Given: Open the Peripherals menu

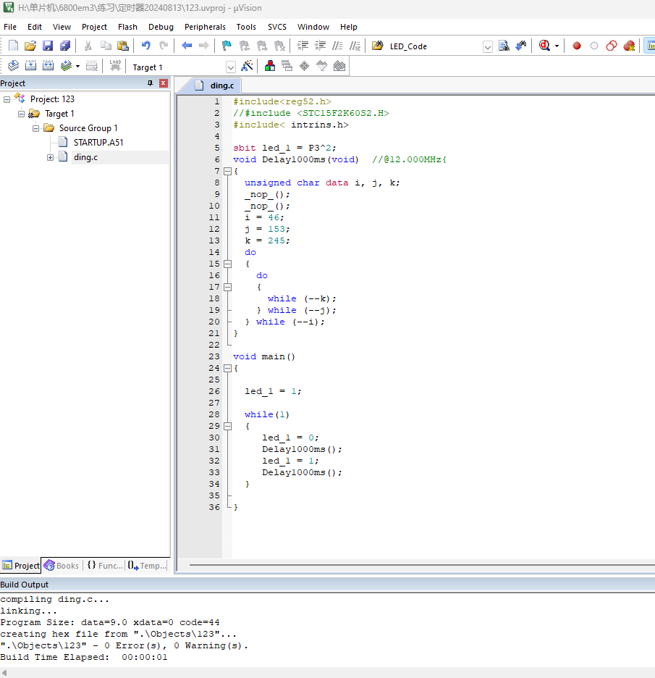Looking at the screenshot, I should coord(205,27).
